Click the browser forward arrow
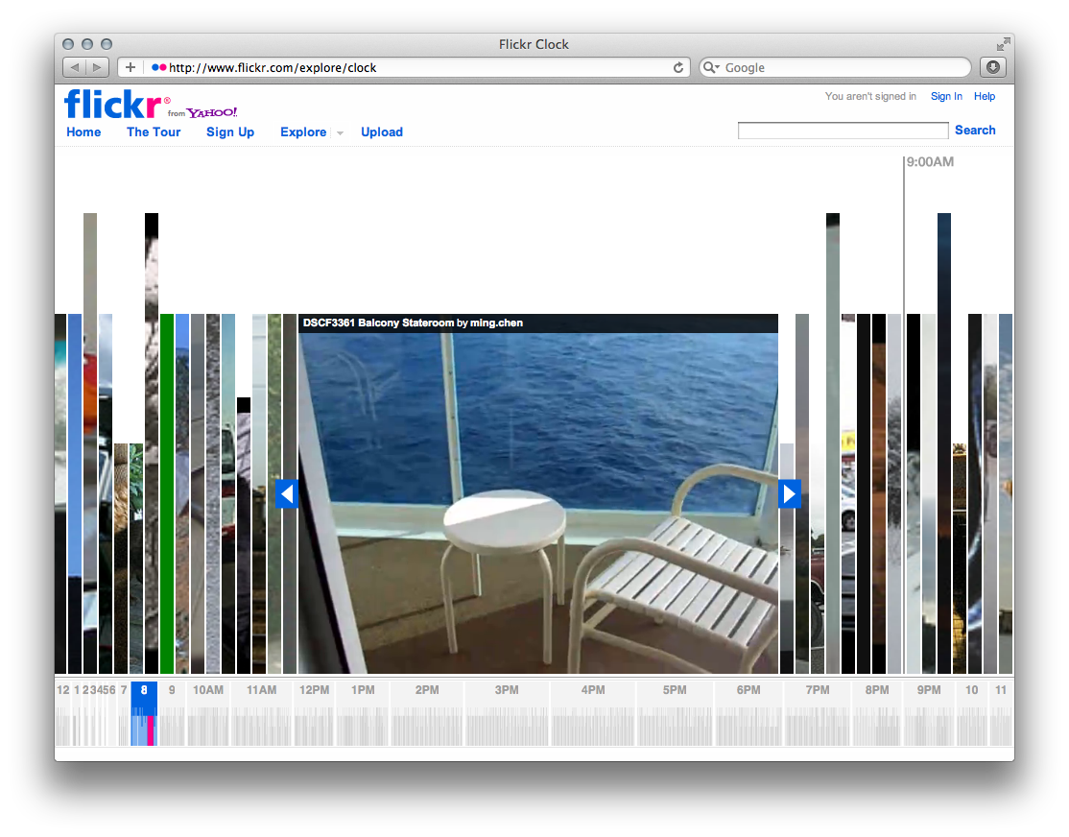Viewport: 1069px width, 837px height. click(94, 67)
